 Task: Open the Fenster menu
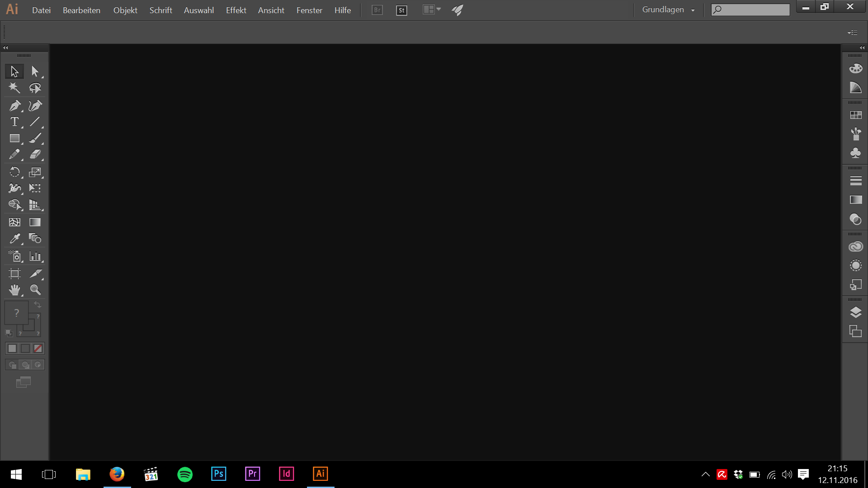[x=309, y=10]
